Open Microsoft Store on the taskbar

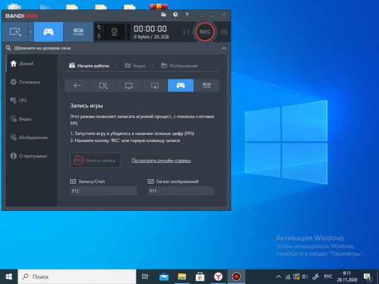coord(200,276)
